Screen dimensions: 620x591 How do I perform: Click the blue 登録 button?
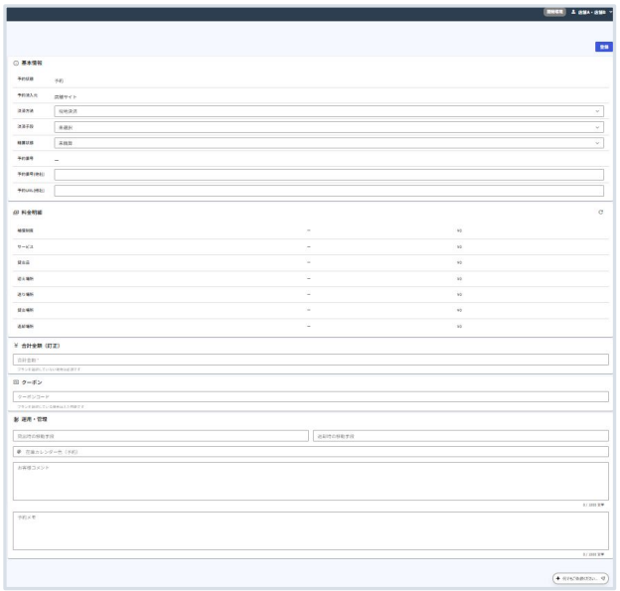pos(603,47)
